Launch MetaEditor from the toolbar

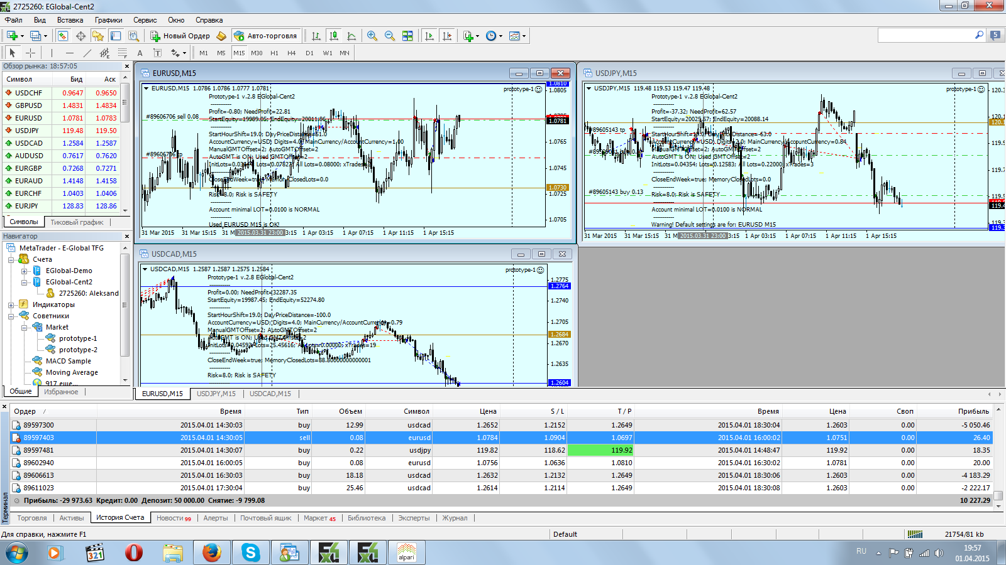221,36
